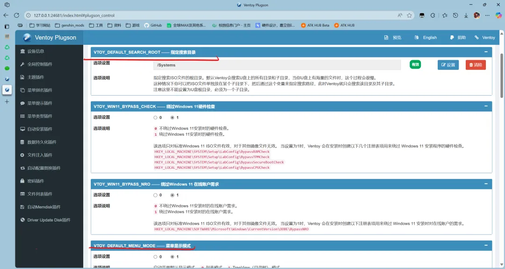The height and width of the screenshot is (269, 505).
Task: Add page to favorites with star icon
Action: 409,15
